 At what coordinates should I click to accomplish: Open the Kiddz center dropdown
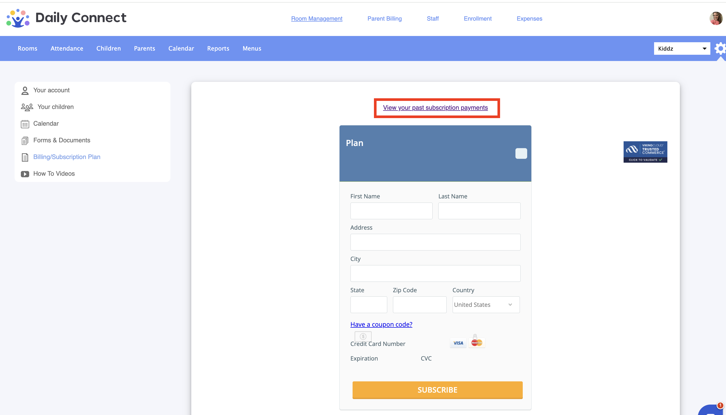[x=681, y=49]
